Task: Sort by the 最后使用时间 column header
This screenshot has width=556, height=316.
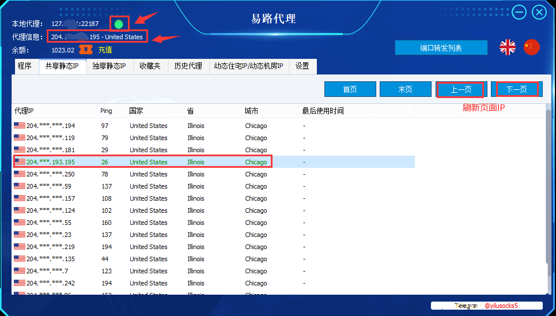Action: pyautogui.click(x=357, y=111)
